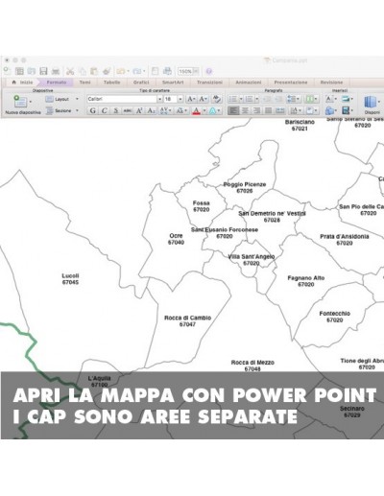The width and height of the screenshot is (384, 496).
Task: Align text right
Action: [x=256, y=110]
